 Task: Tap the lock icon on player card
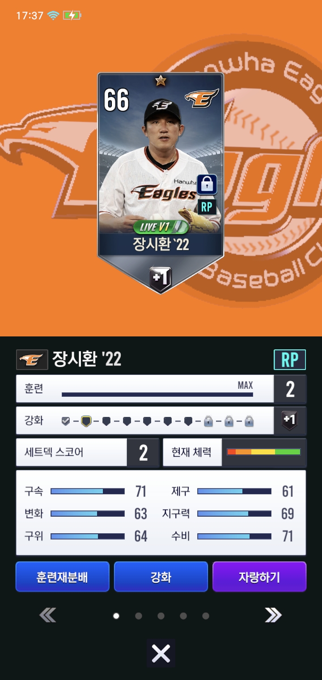[207, 184]
